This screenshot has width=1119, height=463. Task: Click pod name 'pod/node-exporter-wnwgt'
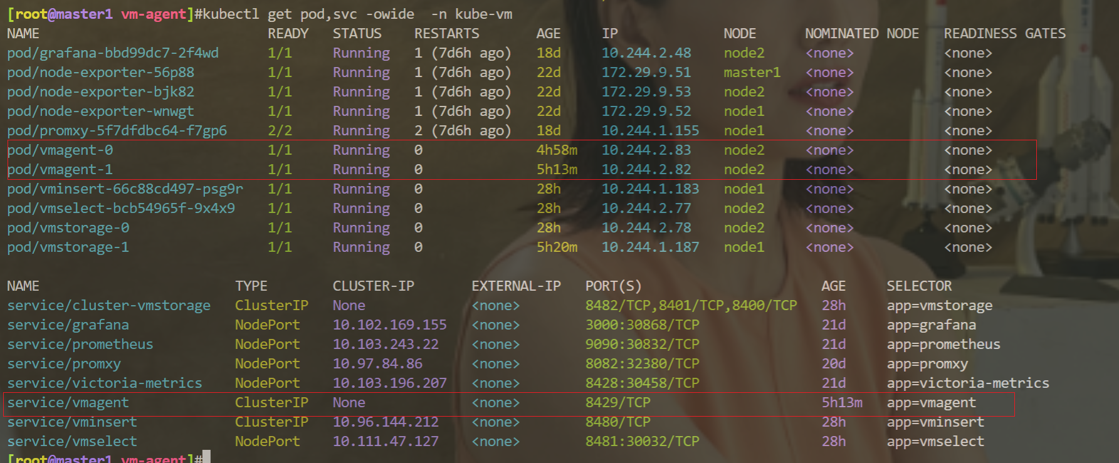pos(100,112)
